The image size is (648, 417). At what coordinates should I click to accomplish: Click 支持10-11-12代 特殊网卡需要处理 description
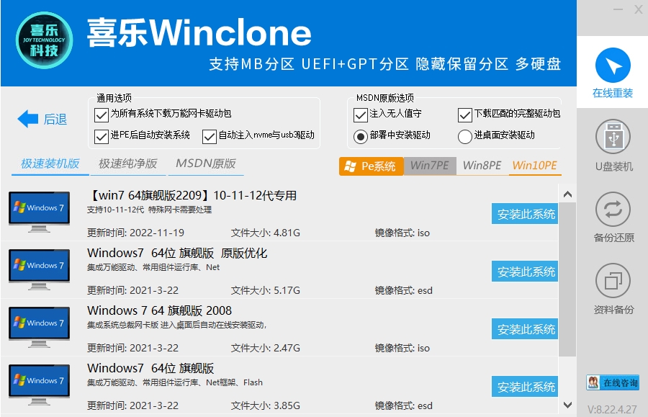coord(149,210)
